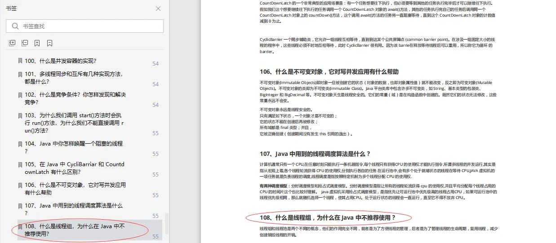Add a bookmark with the plus-bookmark icon
Image resolution: width=556 pixels, height=243 pixels.
pyautogui.click(x=37, y=43)
